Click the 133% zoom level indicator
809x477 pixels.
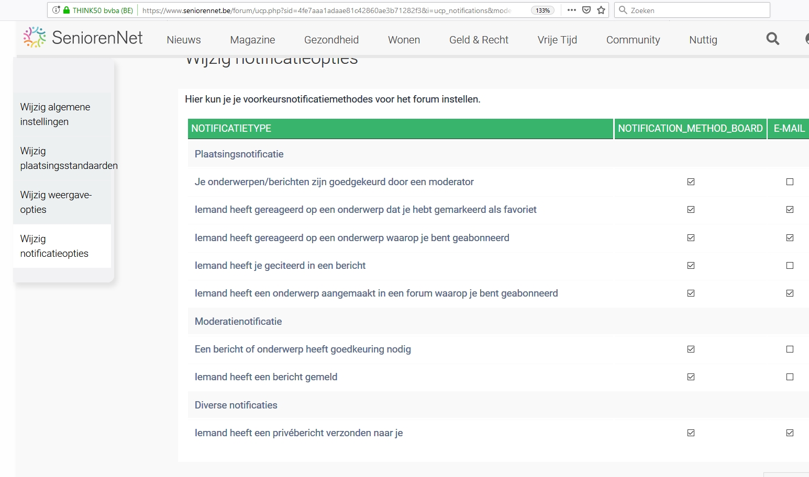(542, 10)
